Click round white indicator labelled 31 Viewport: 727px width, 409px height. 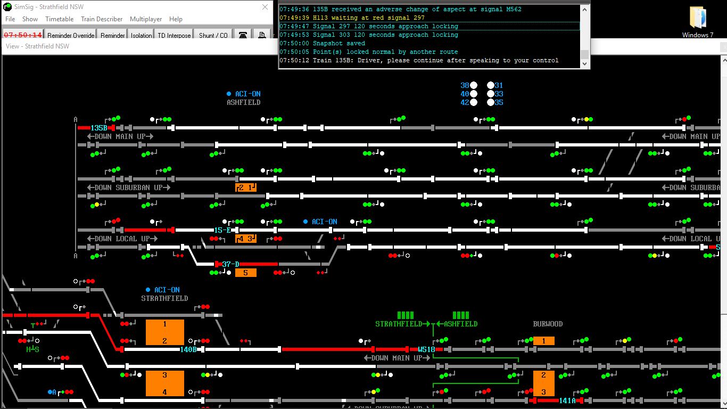click(x=490, y=85)
